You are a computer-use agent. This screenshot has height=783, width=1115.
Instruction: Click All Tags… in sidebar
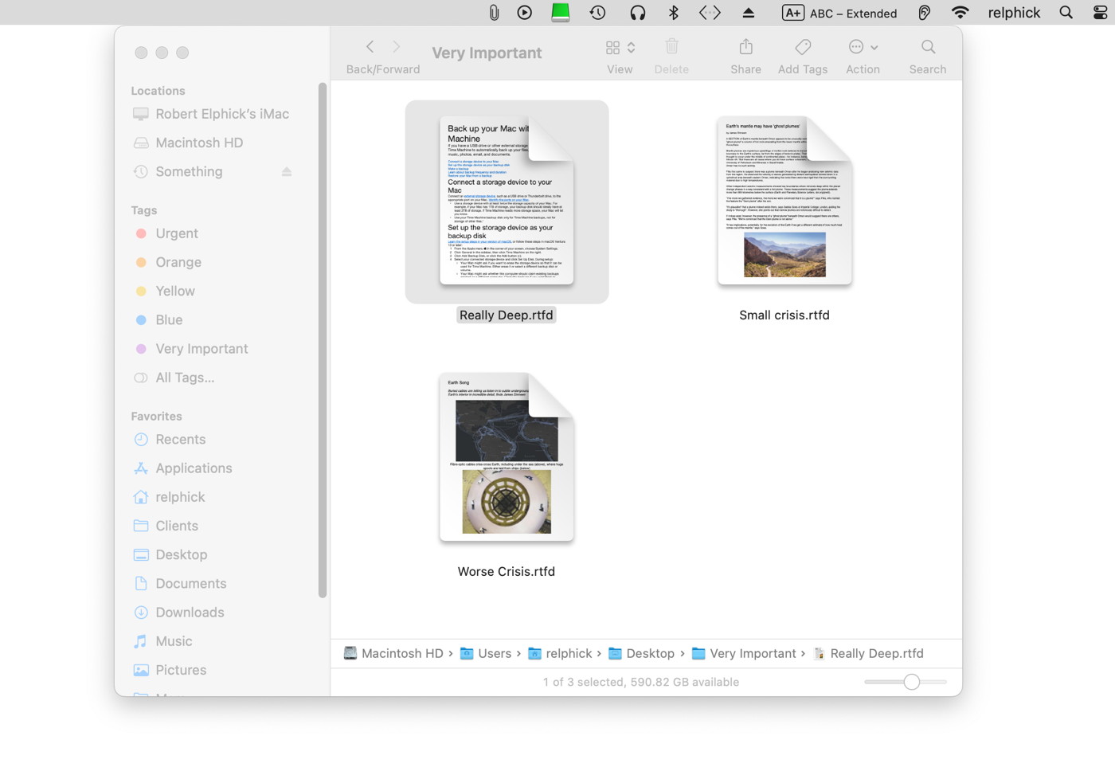tap(185, 378)
